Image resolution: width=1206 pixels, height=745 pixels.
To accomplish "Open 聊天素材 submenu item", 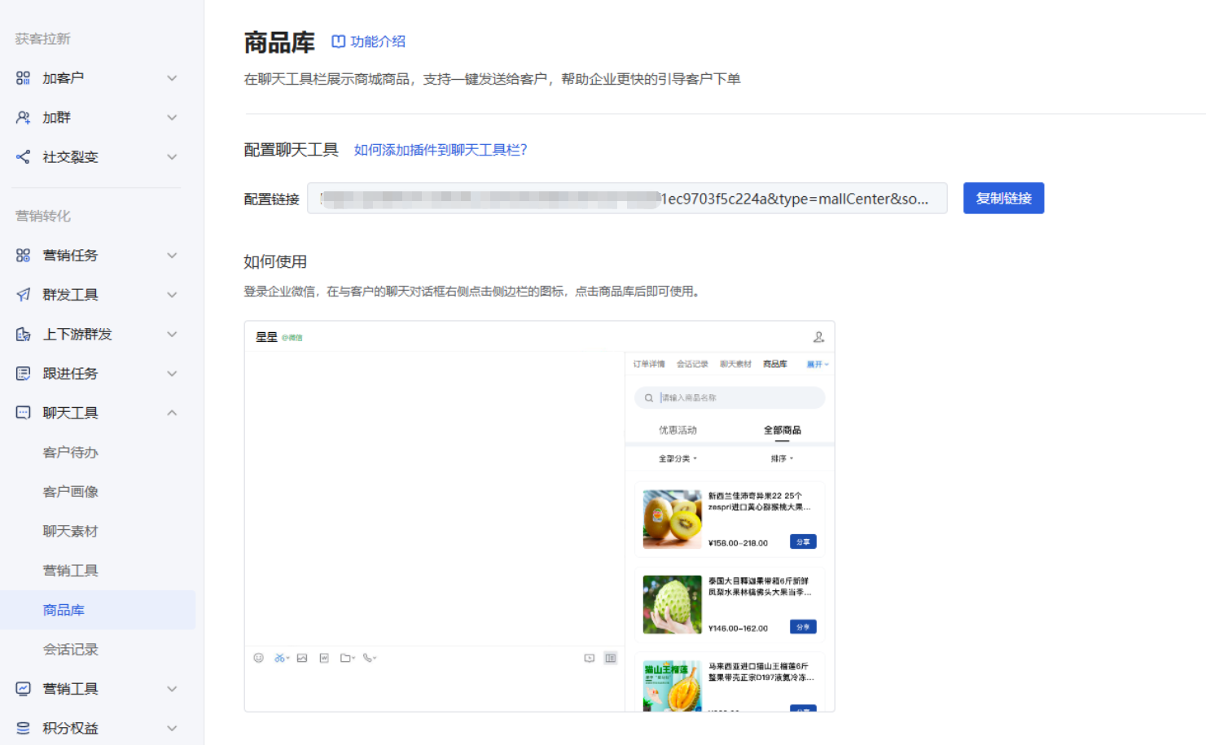I will 70,531.
